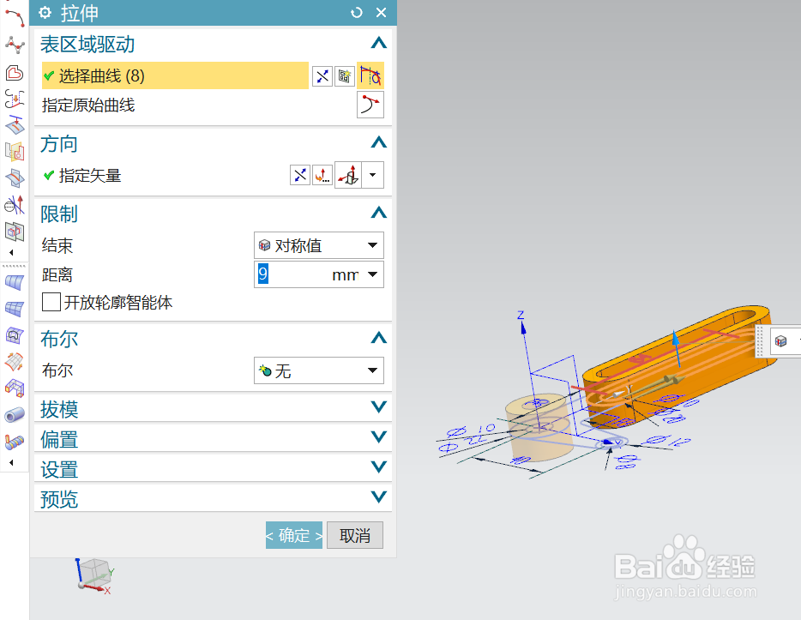Click the 取消 button
The height and width of the screenshot is (620, 801).
point(355,535)
